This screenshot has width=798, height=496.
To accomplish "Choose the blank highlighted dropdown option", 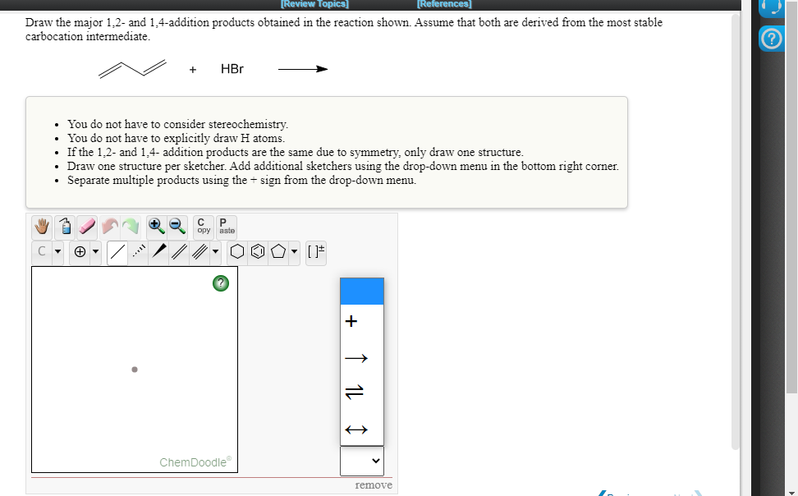I will coord(362,292).
